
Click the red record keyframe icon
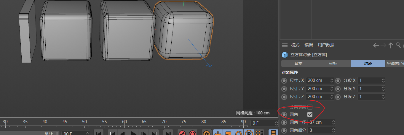[x=182, y=133]
